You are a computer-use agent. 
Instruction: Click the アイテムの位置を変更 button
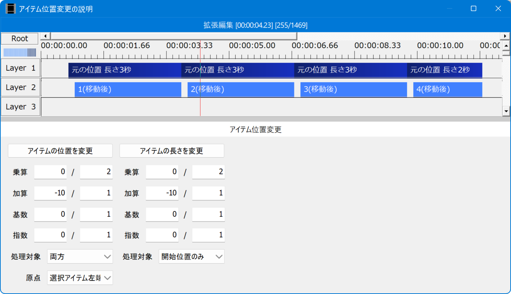pos(60,151)
